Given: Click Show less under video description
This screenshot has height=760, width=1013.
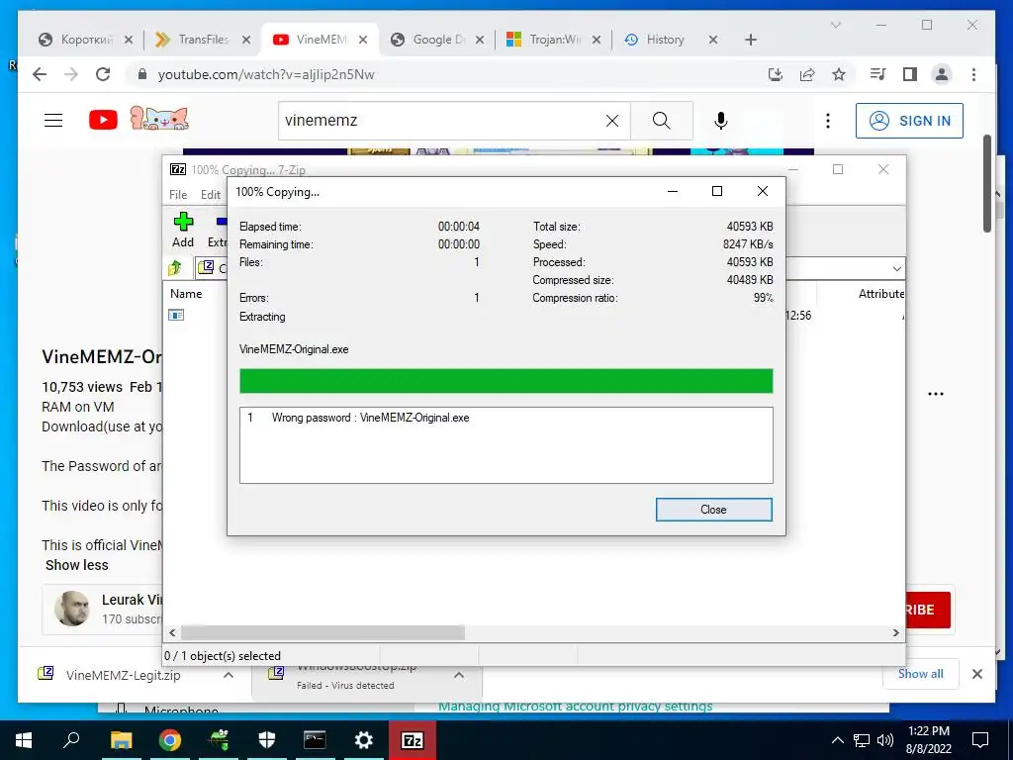Looking at the screenshot, I should pos(77,565).
